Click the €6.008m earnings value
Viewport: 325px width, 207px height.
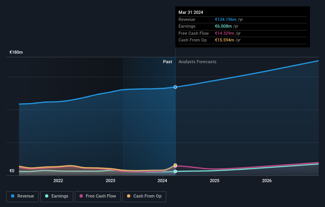(x=223, y=26)
